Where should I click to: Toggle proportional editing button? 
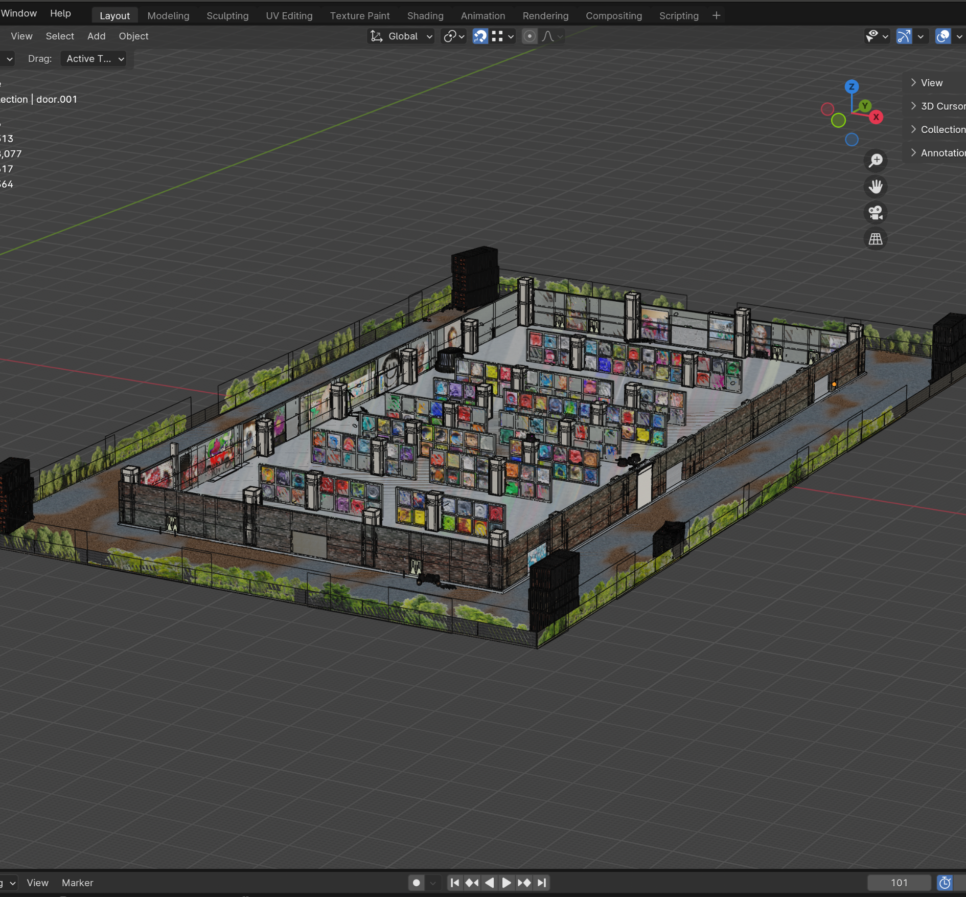pyautogui.click(x=530, y=36)
